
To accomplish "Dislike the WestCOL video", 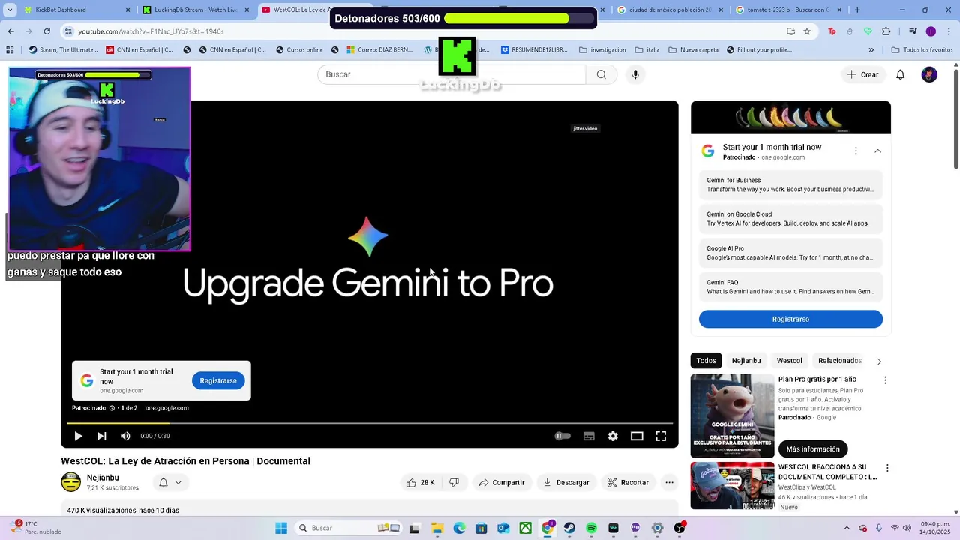I will [x=454, y=482].
